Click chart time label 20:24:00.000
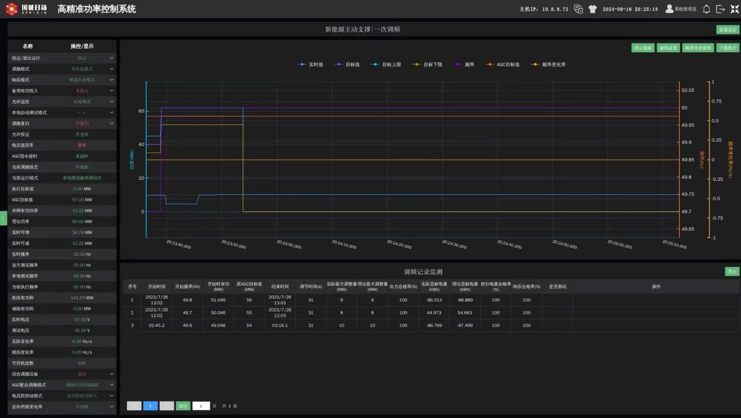 (289, 244)
